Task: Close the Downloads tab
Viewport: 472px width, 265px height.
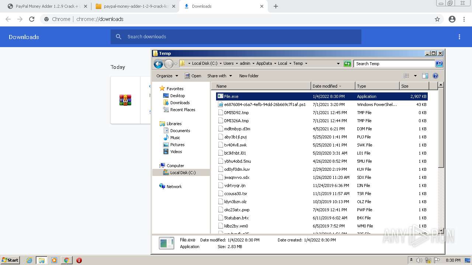Action: 262,6
